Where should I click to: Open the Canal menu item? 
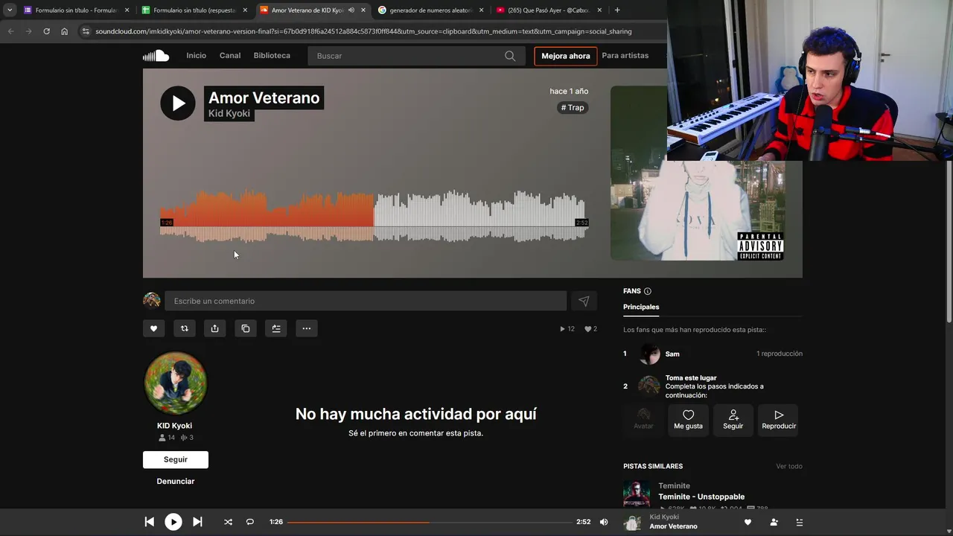point(230,56)
